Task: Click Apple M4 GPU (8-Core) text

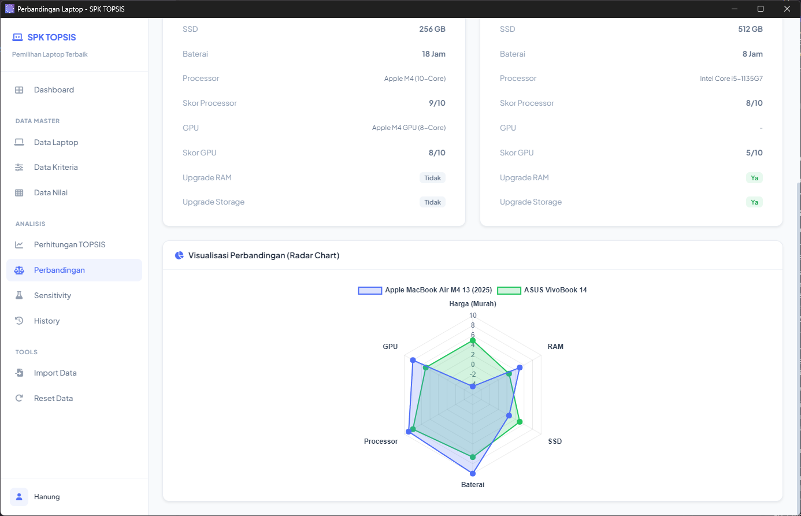Action: 409,128
